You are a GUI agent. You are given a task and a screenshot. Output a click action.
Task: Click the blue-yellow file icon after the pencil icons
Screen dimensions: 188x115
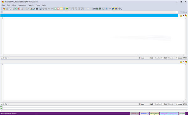coord(31,9)
